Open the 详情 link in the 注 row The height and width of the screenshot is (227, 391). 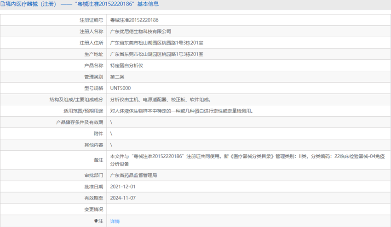[x=115, y=221]
